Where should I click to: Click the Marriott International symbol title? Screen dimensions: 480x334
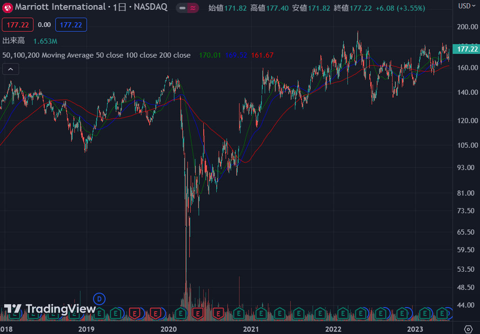[60, 7]
